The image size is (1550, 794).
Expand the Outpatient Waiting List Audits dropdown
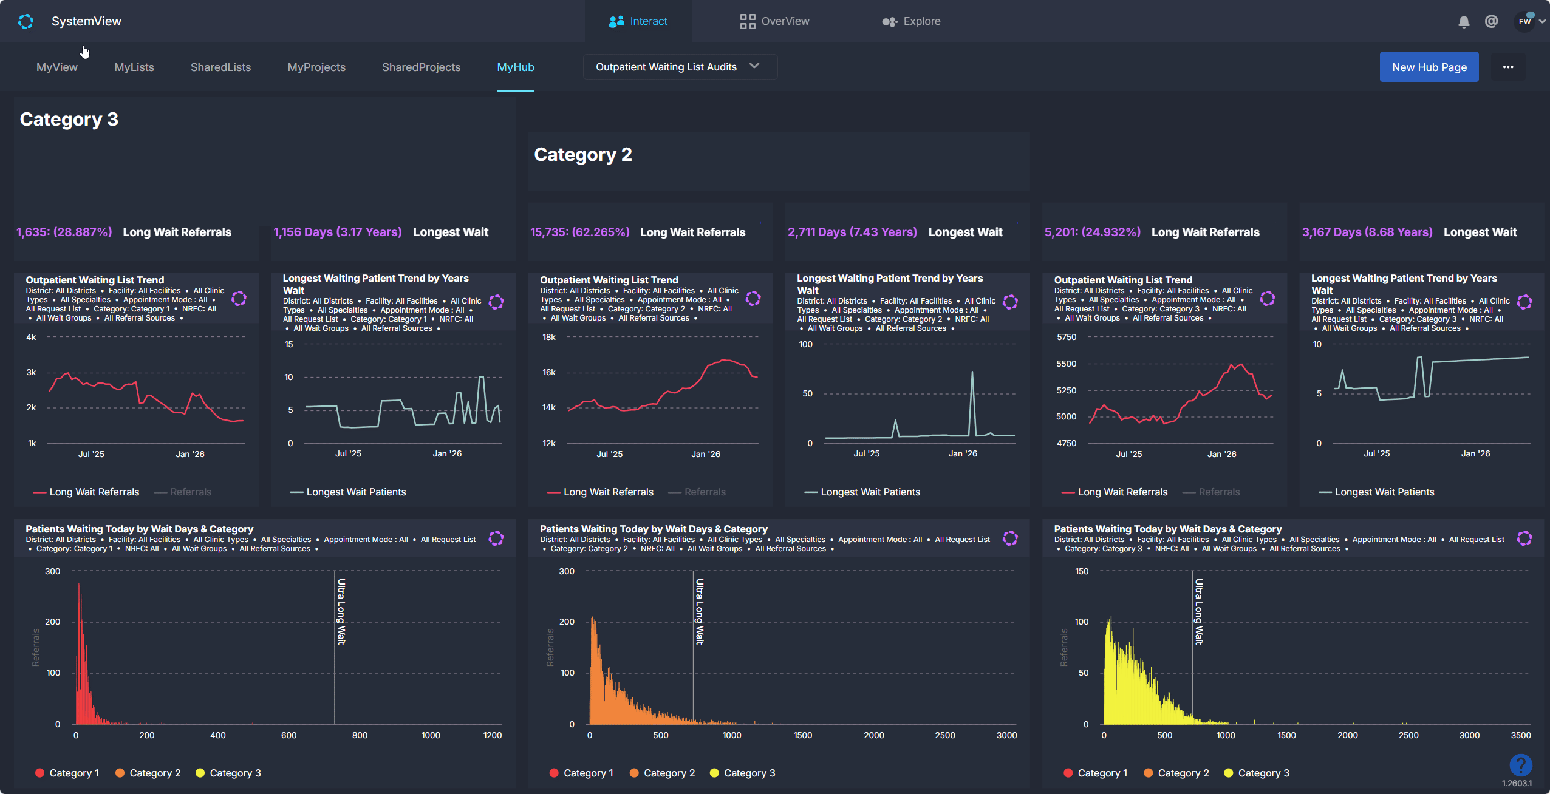[x=679, y=67]
